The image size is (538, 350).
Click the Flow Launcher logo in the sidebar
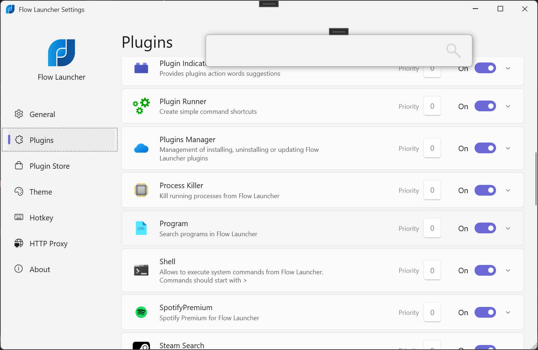[x=61, y=53]
